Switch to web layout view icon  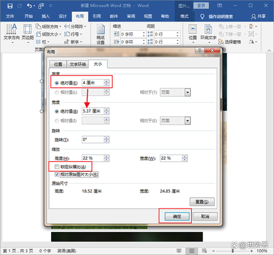[x=204, y=251]
